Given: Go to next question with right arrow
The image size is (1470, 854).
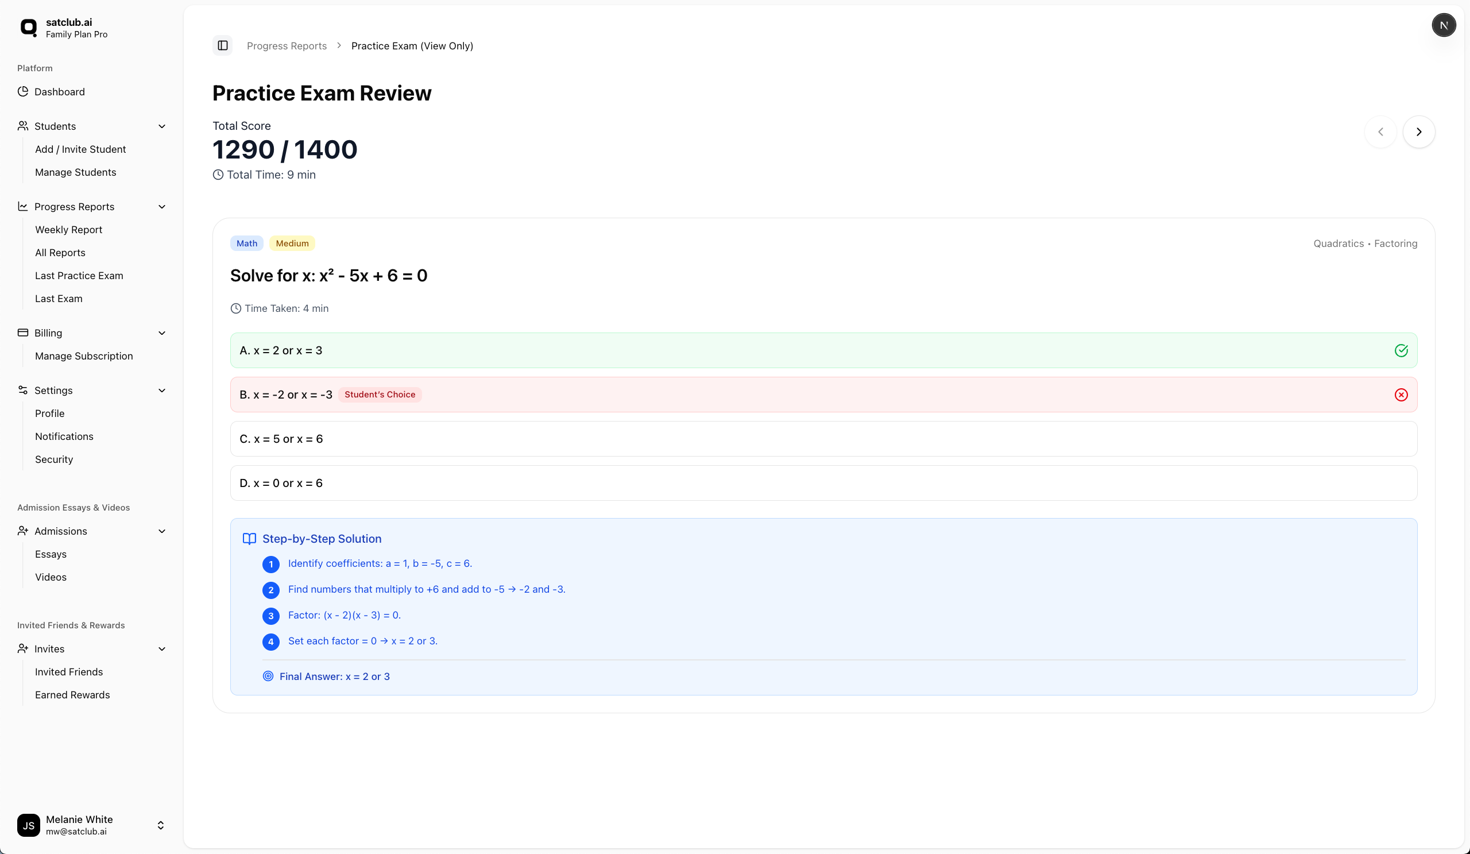Looking at the screenshot, I should (1419, 132).
